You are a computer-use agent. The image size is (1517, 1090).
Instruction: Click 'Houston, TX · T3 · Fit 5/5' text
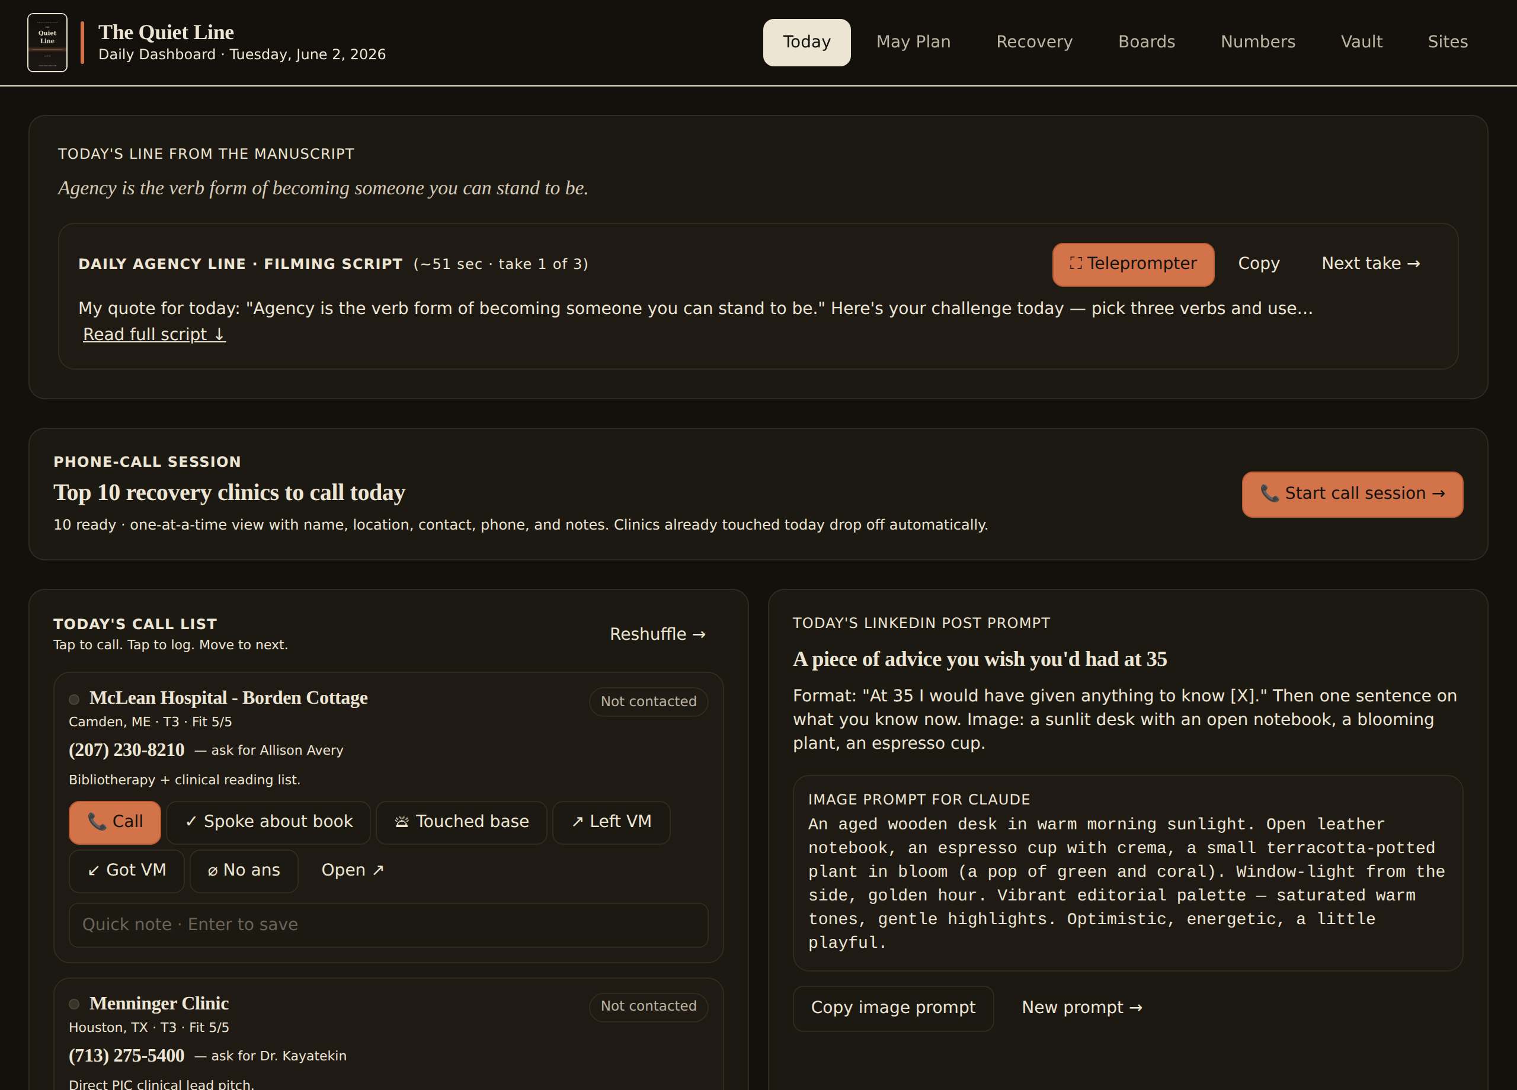[x=149, y=1028]
